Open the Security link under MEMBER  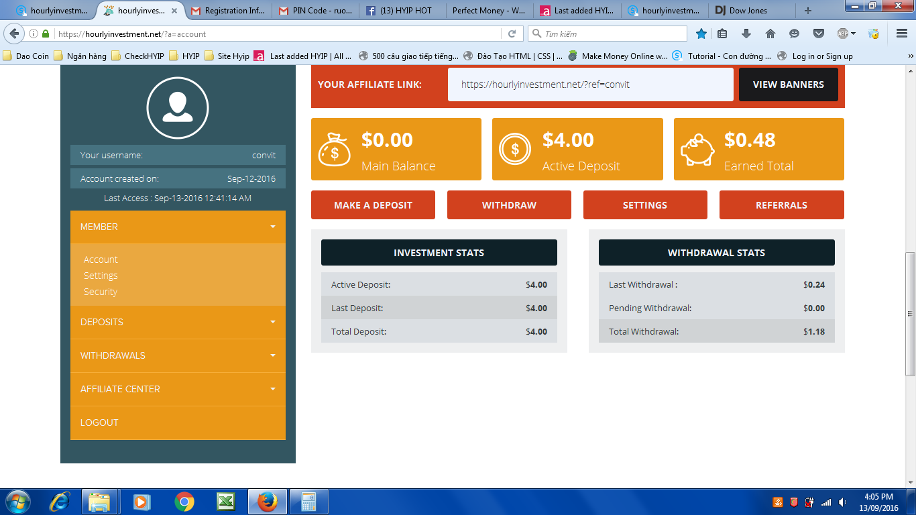tap(101, 292)
